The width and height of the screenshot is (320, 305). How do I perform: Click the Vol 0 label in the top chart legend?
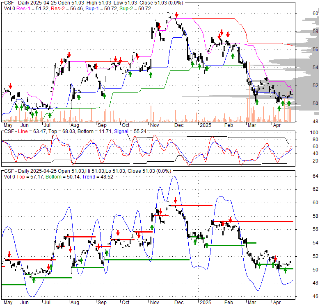(9, 9)
